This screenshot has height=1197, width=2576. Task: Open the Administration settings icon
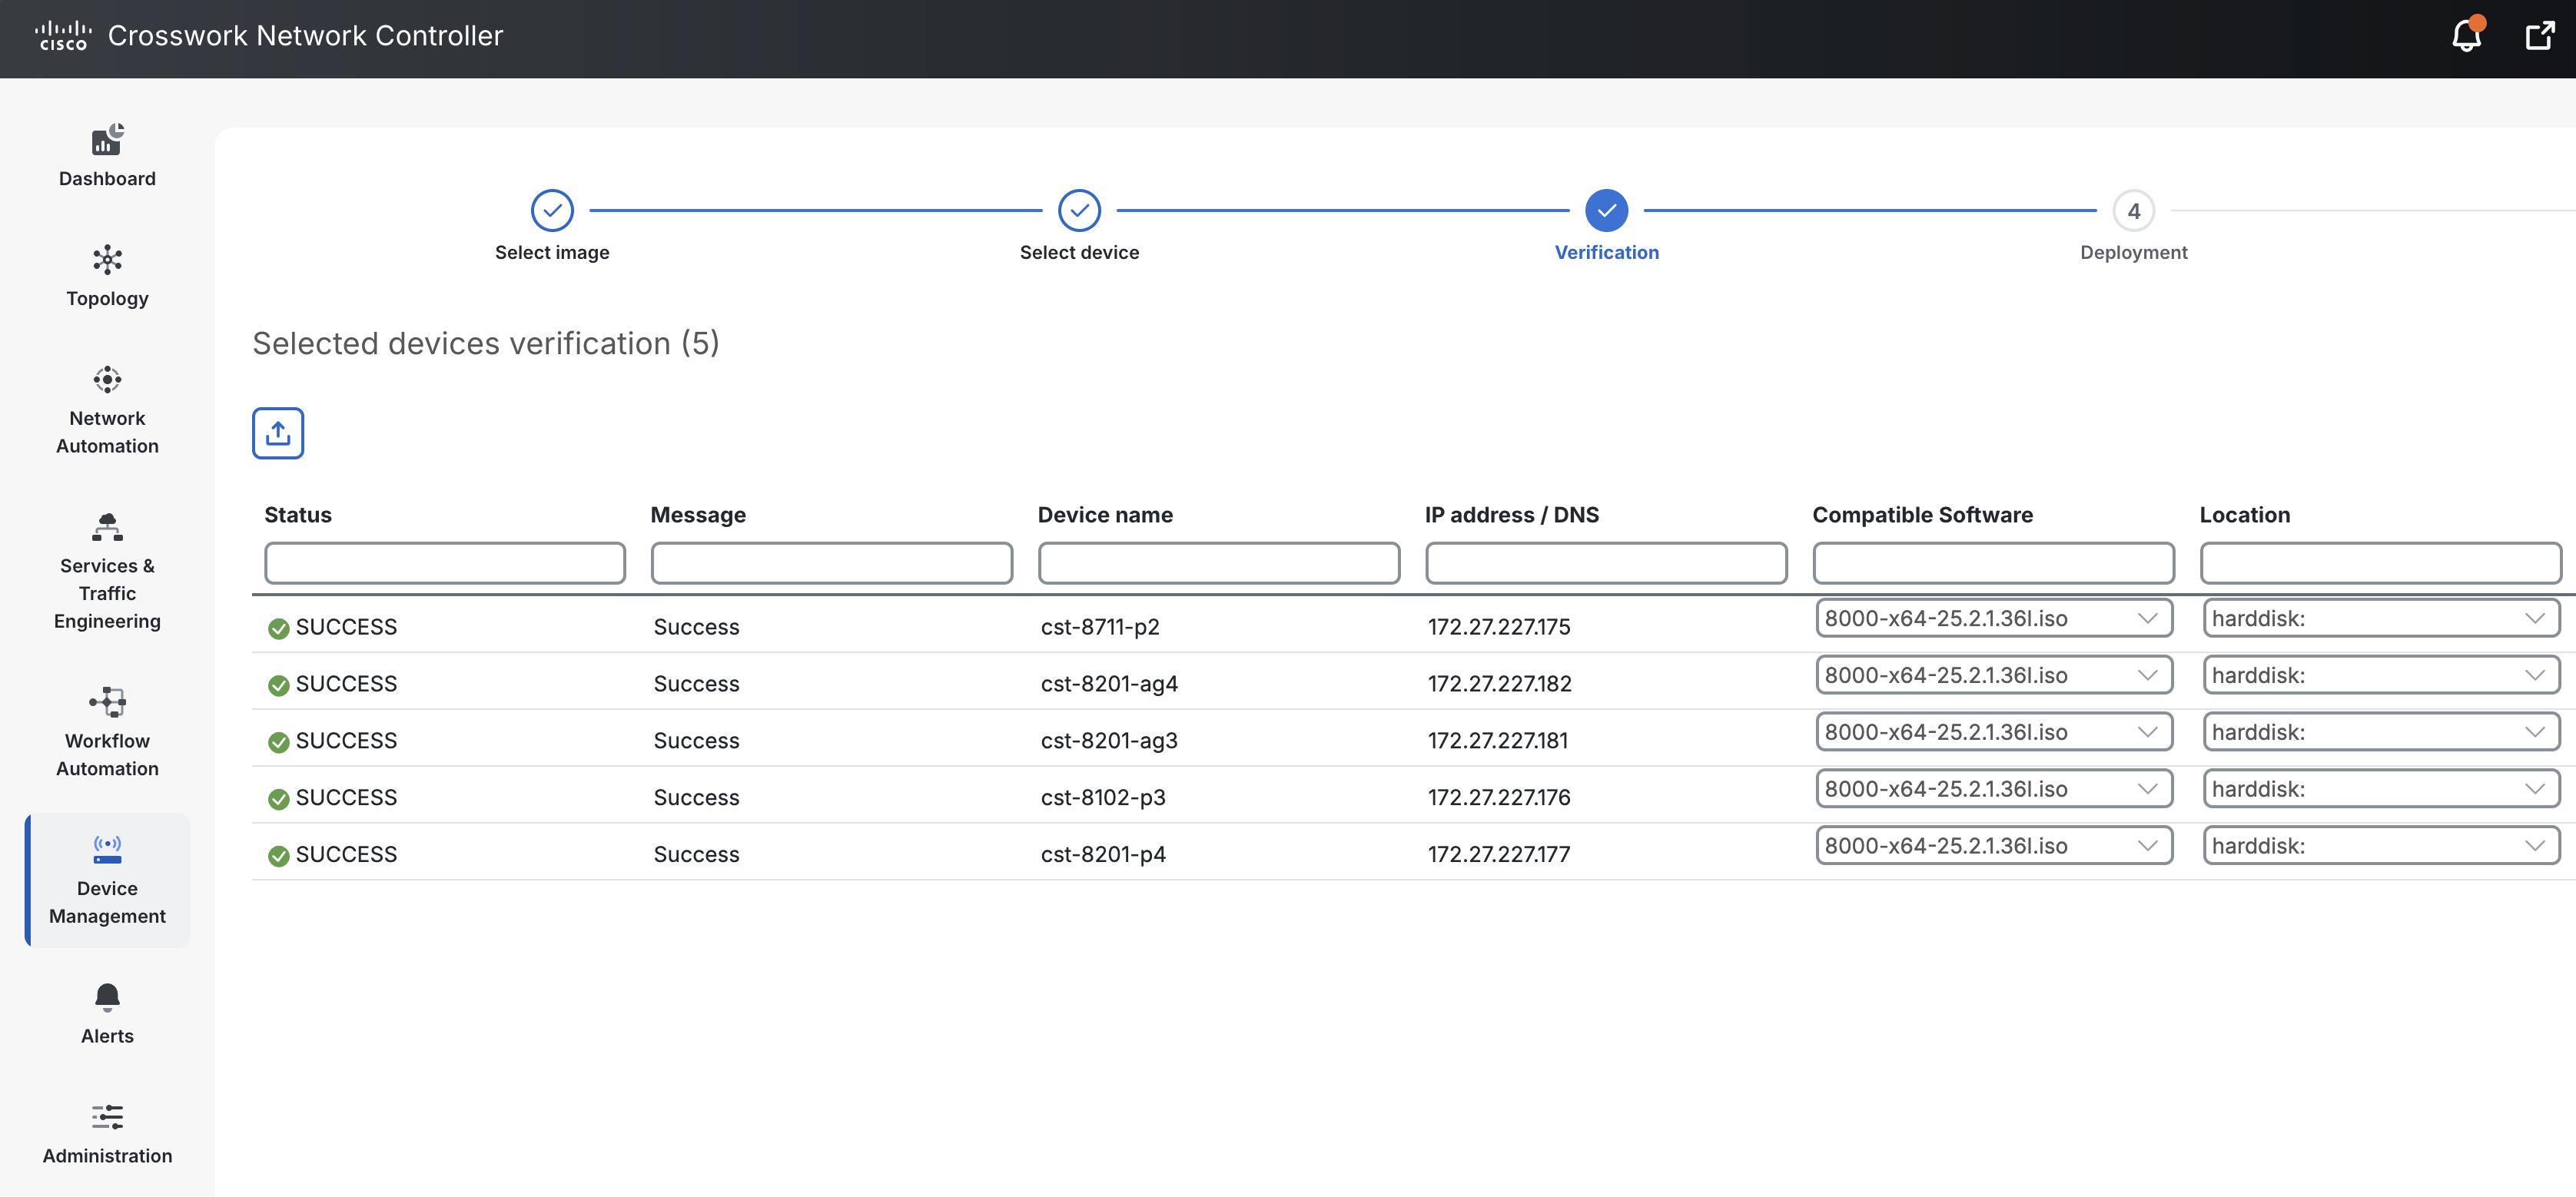tap(107, 1117)
